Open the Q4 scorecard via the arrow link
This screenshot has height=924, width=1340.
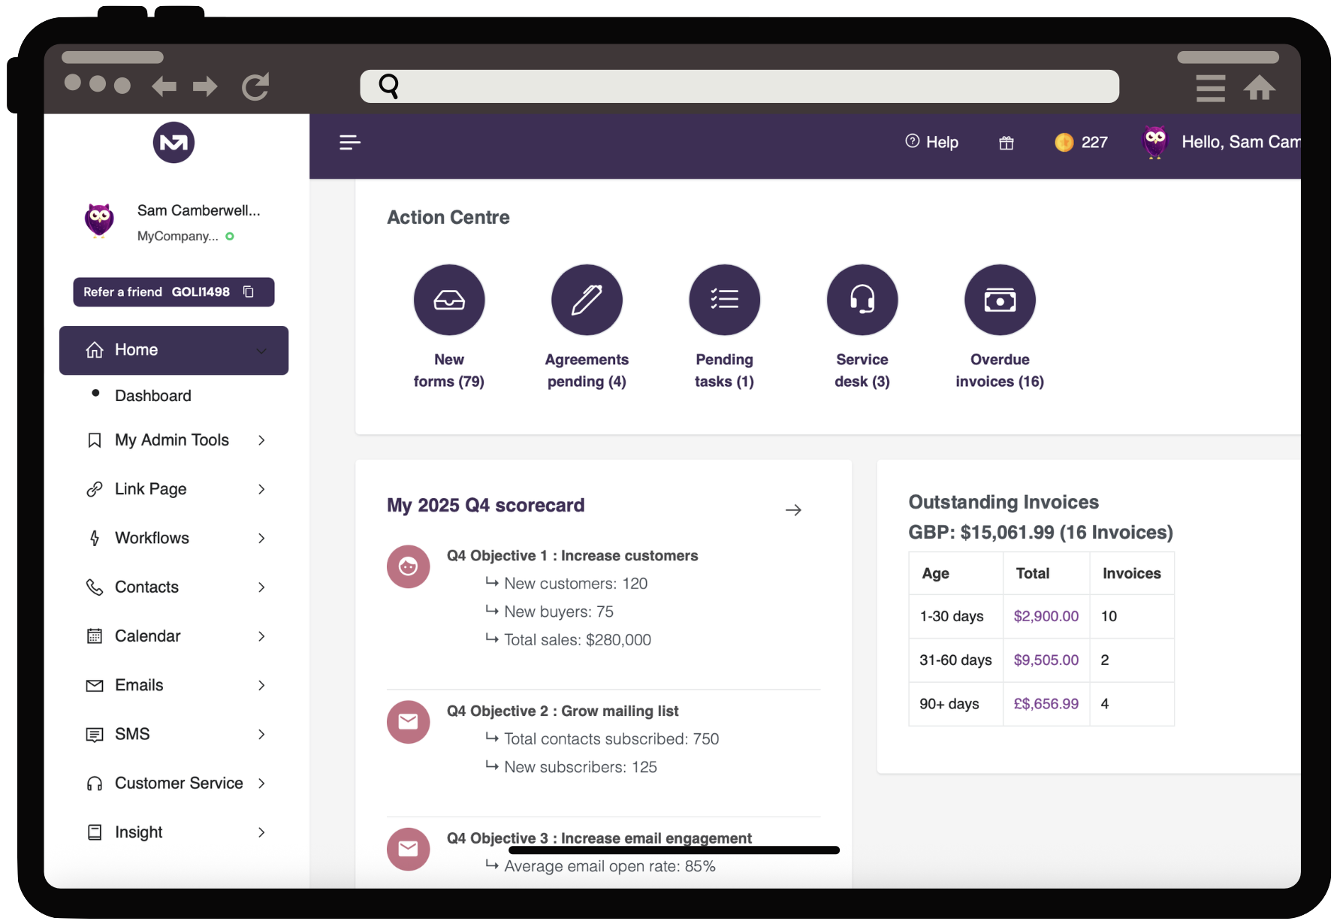(793, 510)
